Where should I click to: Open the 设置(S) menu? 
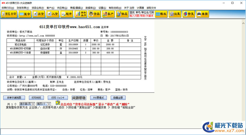click(102, 8)
